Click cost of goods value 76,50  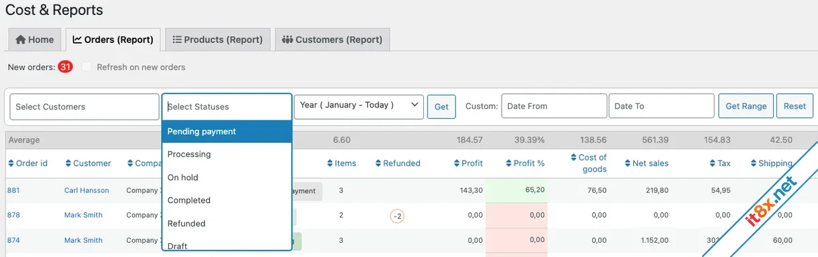[596, 190]
